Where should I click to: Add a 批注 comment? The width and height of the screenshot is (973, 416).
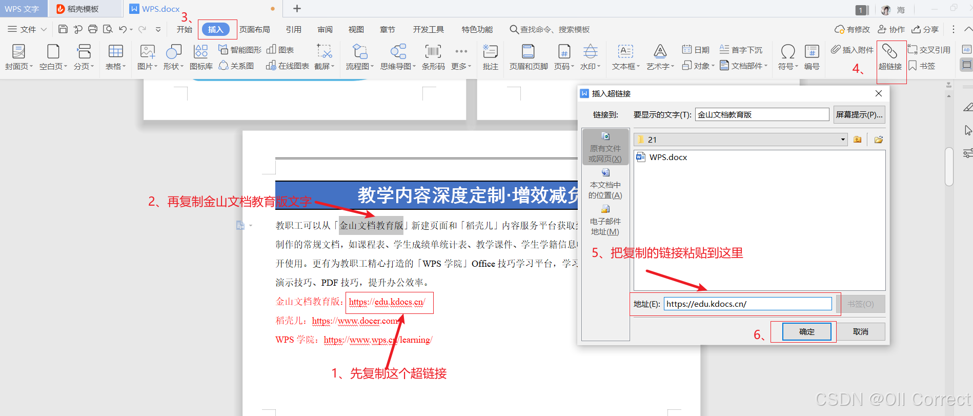(490, 57)
